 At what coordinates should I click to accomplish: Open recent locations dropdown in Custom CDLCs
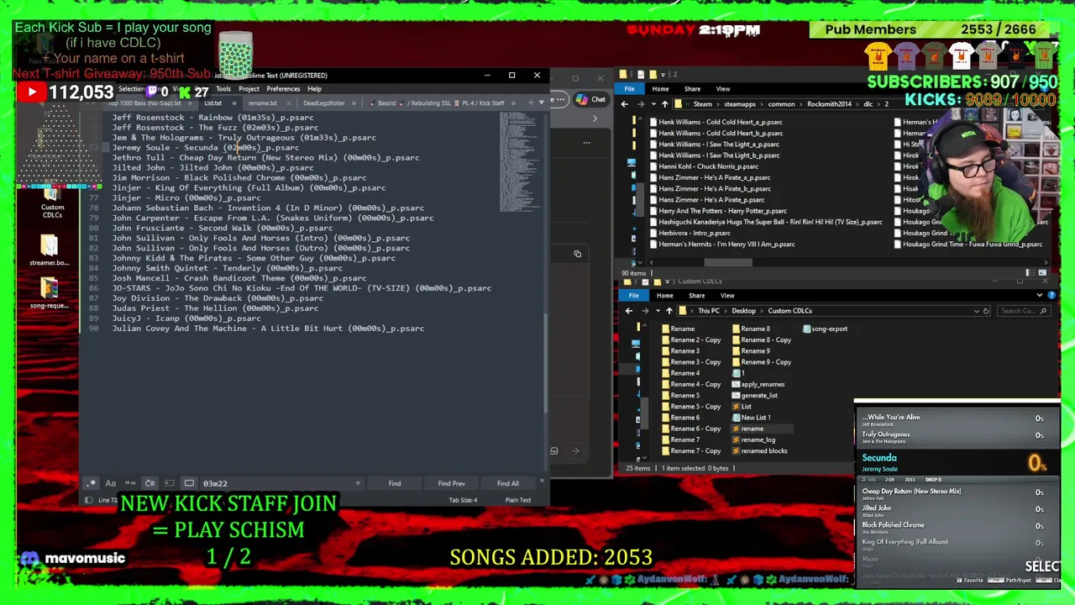point(658,311)
